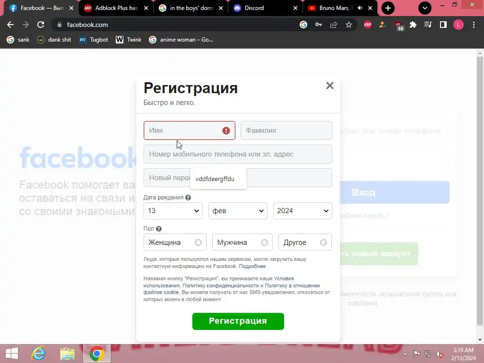This screenshot has height=363, width=484.
Task: Select the Другое radio button
Action: pos(323,242)
